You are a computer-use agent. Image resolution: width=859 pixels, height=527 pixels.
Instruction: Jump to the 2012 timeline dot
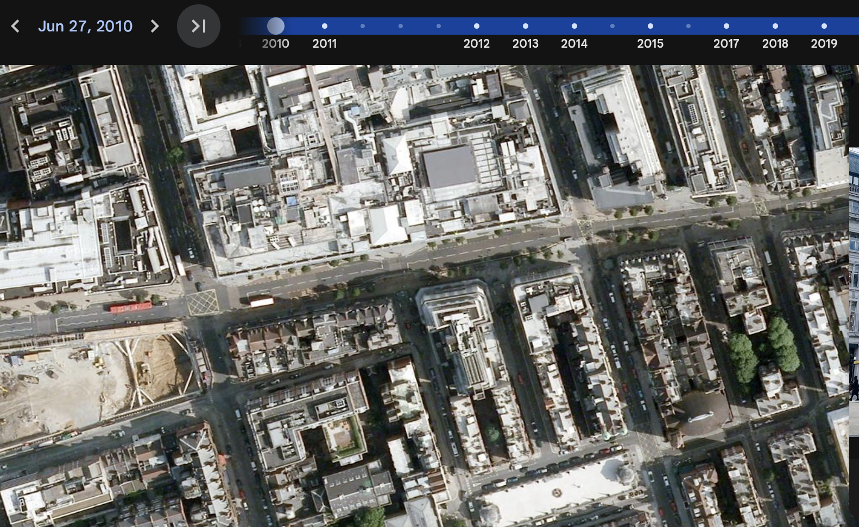[x=477, y=26]
